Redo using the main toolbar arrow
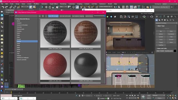This screenshot has width=178, height=100. 7,7
